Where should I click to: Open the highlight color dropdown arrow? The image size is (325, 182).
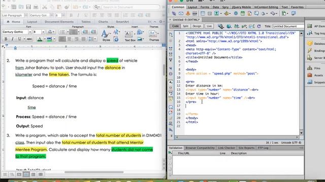[x=54, y=39]
